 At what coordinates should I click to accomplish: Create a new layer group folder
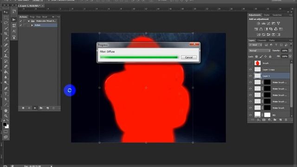click(x=275, y=120)
